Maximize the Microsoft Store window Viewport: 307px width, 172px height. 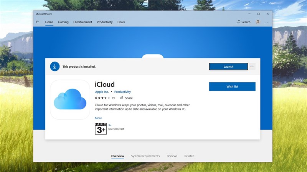pos(258,14)
